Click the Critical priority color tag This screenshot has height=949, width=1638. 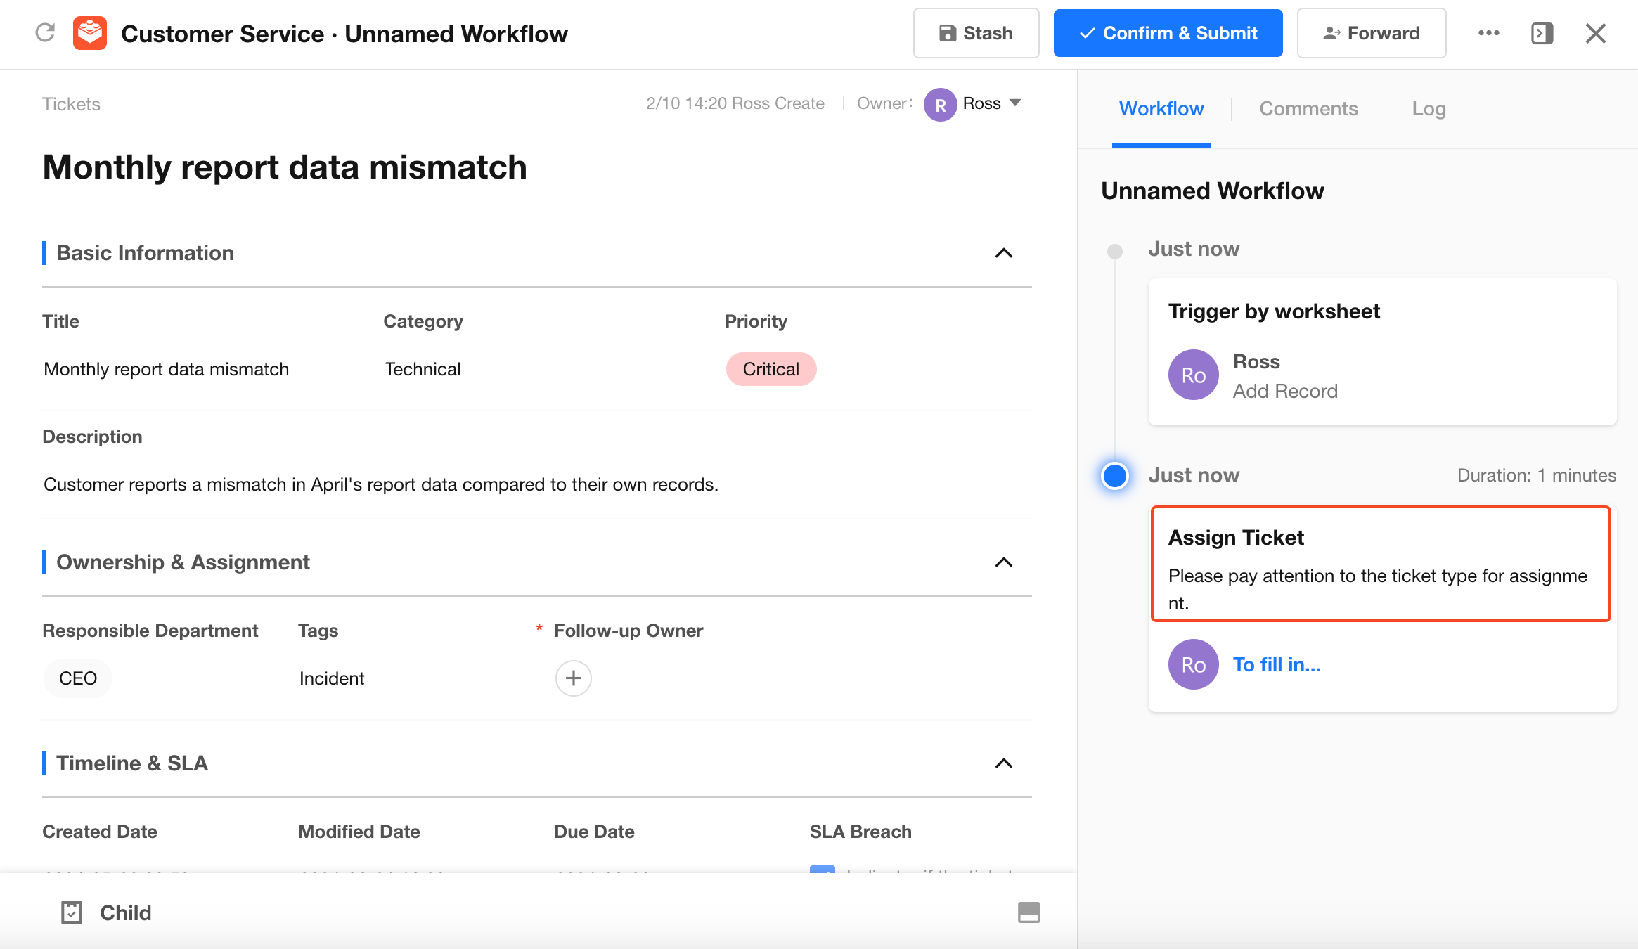770,369
